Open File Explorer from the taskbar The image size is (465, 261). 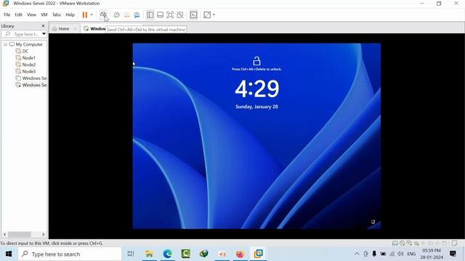[149, 254]
